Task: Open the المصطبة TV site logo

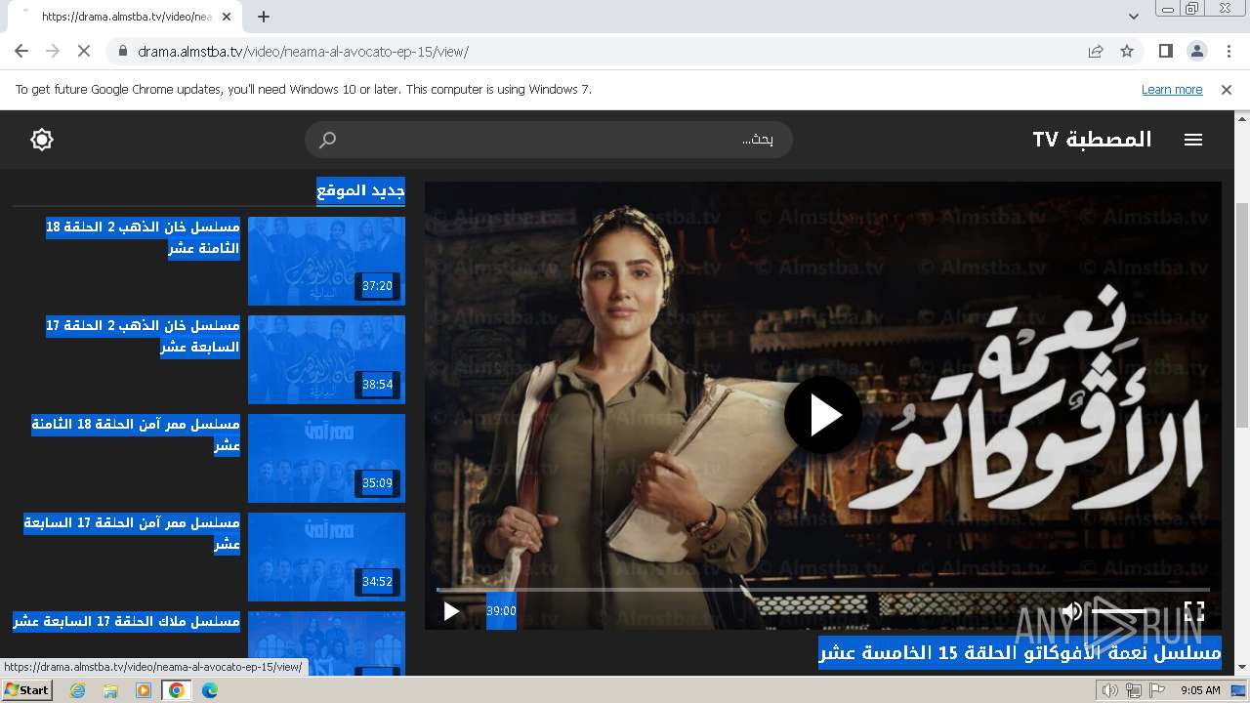Action: click(x=1092, y=140)
